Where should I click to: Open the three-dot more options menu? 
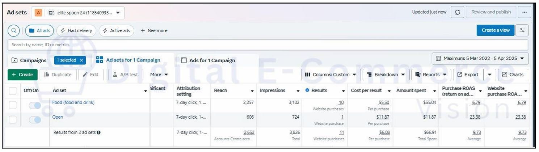524,12
